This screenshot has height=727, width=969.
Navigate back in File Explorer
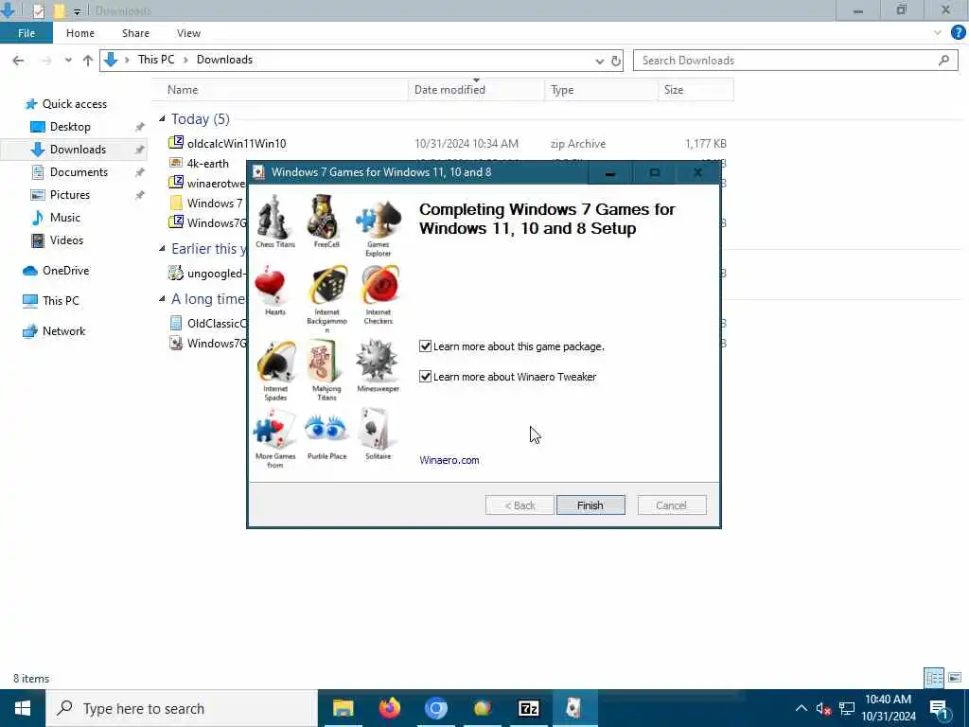click(19, 60)
